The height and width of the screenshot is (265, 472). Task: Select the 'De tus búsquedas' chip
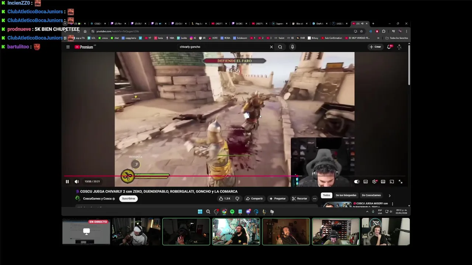tap(346, 195)
